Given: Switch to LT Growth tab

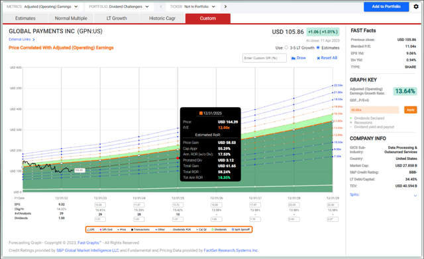Looking at the screenshot, I should [x=117, y=18].
